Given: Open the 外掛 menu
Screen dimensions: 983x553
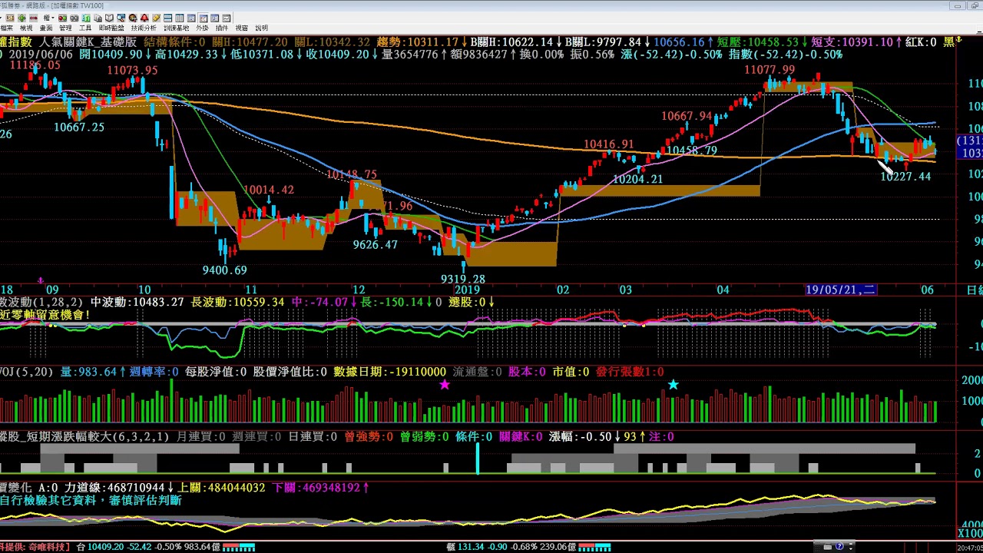Looking at the screenshot, I should [x=202, y=28].
